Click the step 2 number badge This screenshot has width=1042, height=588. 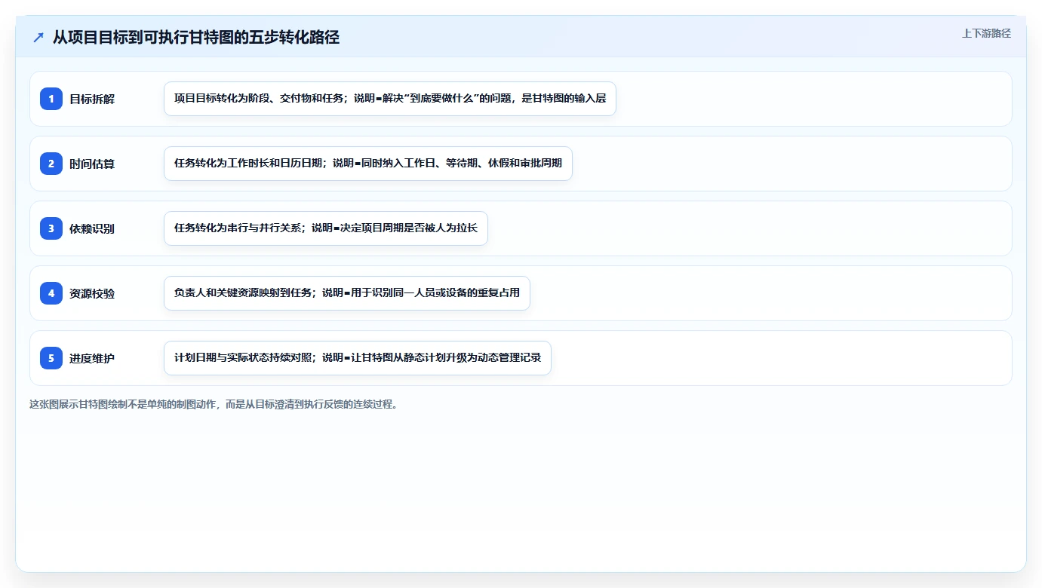[51, 164]
